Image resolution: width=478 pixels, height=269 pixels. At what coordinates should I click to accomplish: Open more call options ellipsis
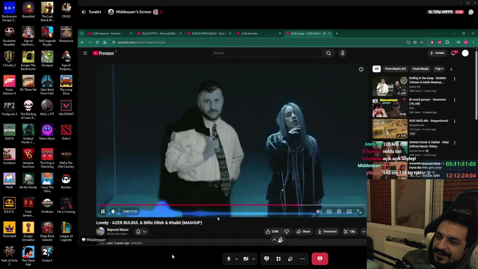(x=302, y=259)
